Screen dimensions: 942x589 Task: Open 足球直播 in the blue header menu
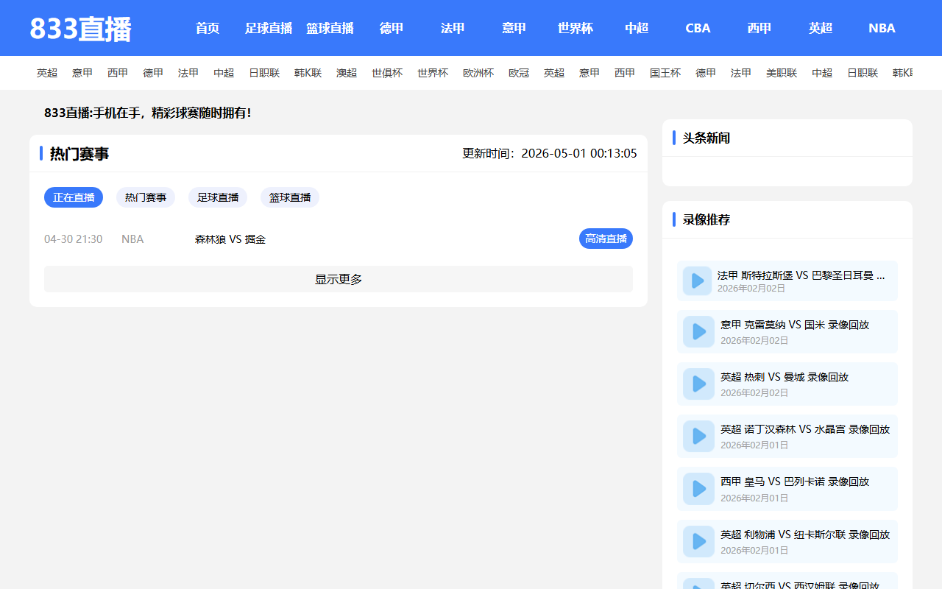269,28
